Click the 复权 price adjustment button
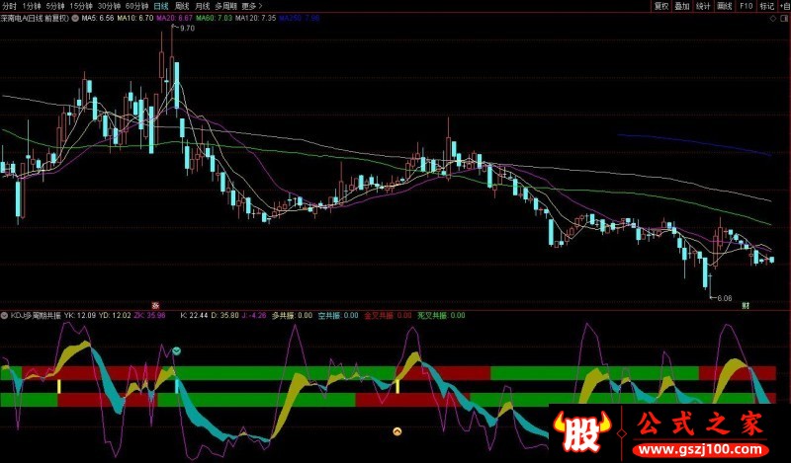The height and width of the screenshot is (463, 791). tap(661, 6)
